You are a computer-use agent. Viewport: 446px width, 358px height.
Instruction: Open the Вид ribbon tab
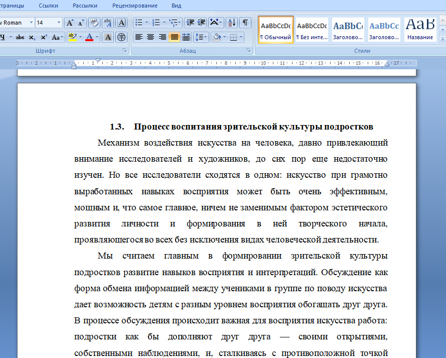pos(176,6)
